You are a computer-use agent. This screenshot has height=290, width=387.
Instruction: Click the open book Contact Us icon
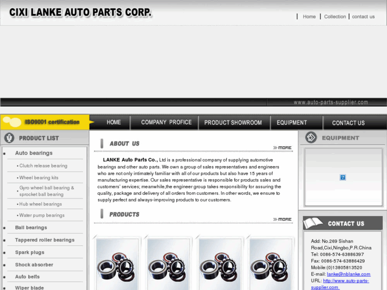(312, 223)
